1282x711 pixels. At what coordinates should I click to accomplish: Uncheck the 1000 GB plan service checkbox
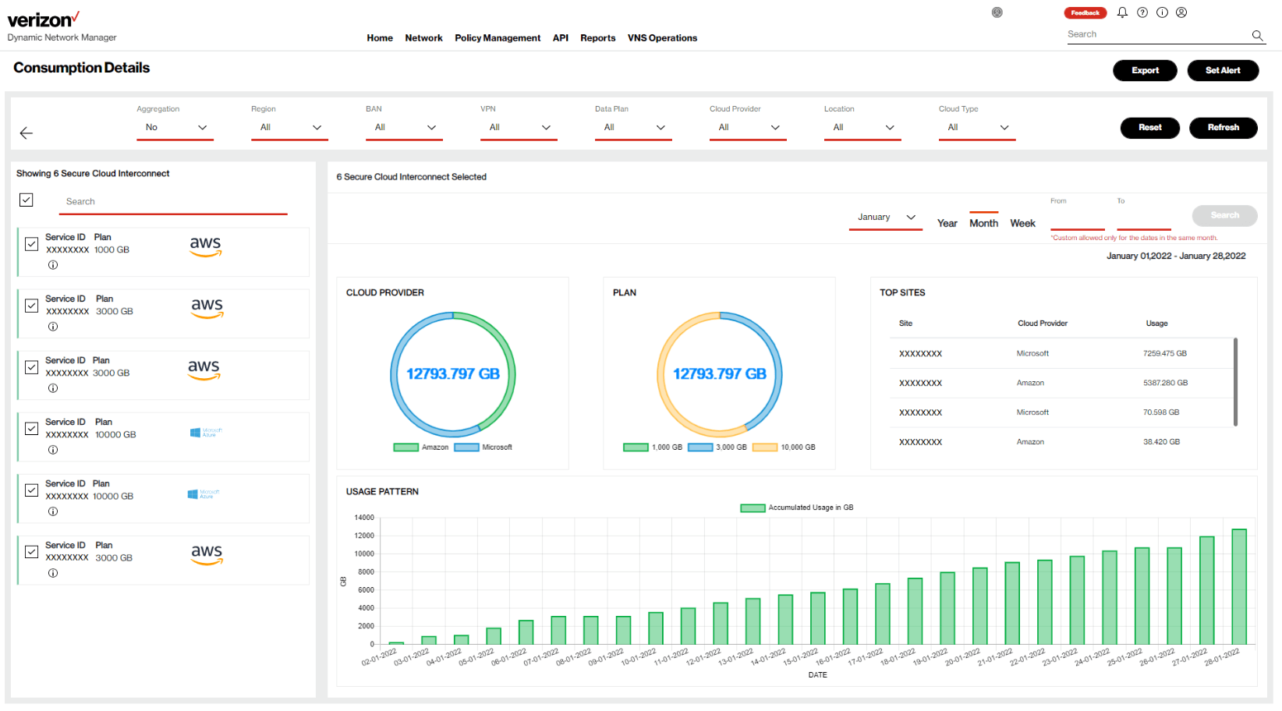32,244
